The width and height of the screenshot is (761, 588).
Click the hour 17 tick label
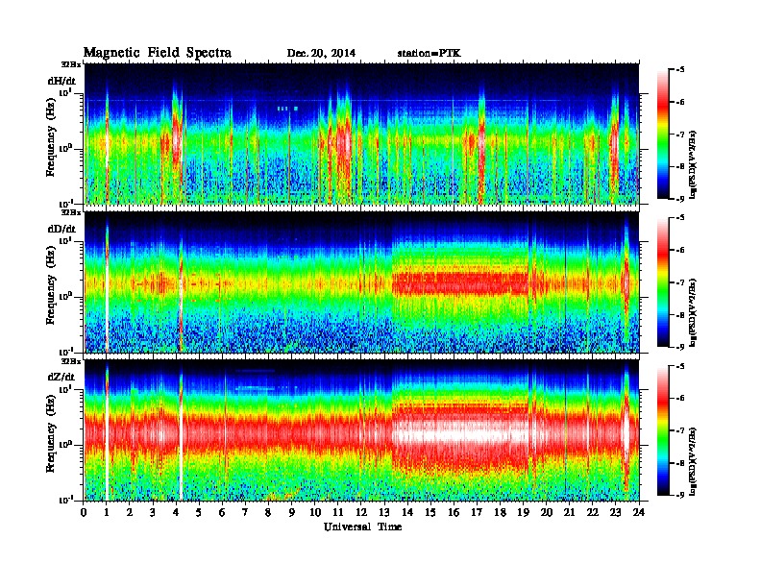(478, 513)
